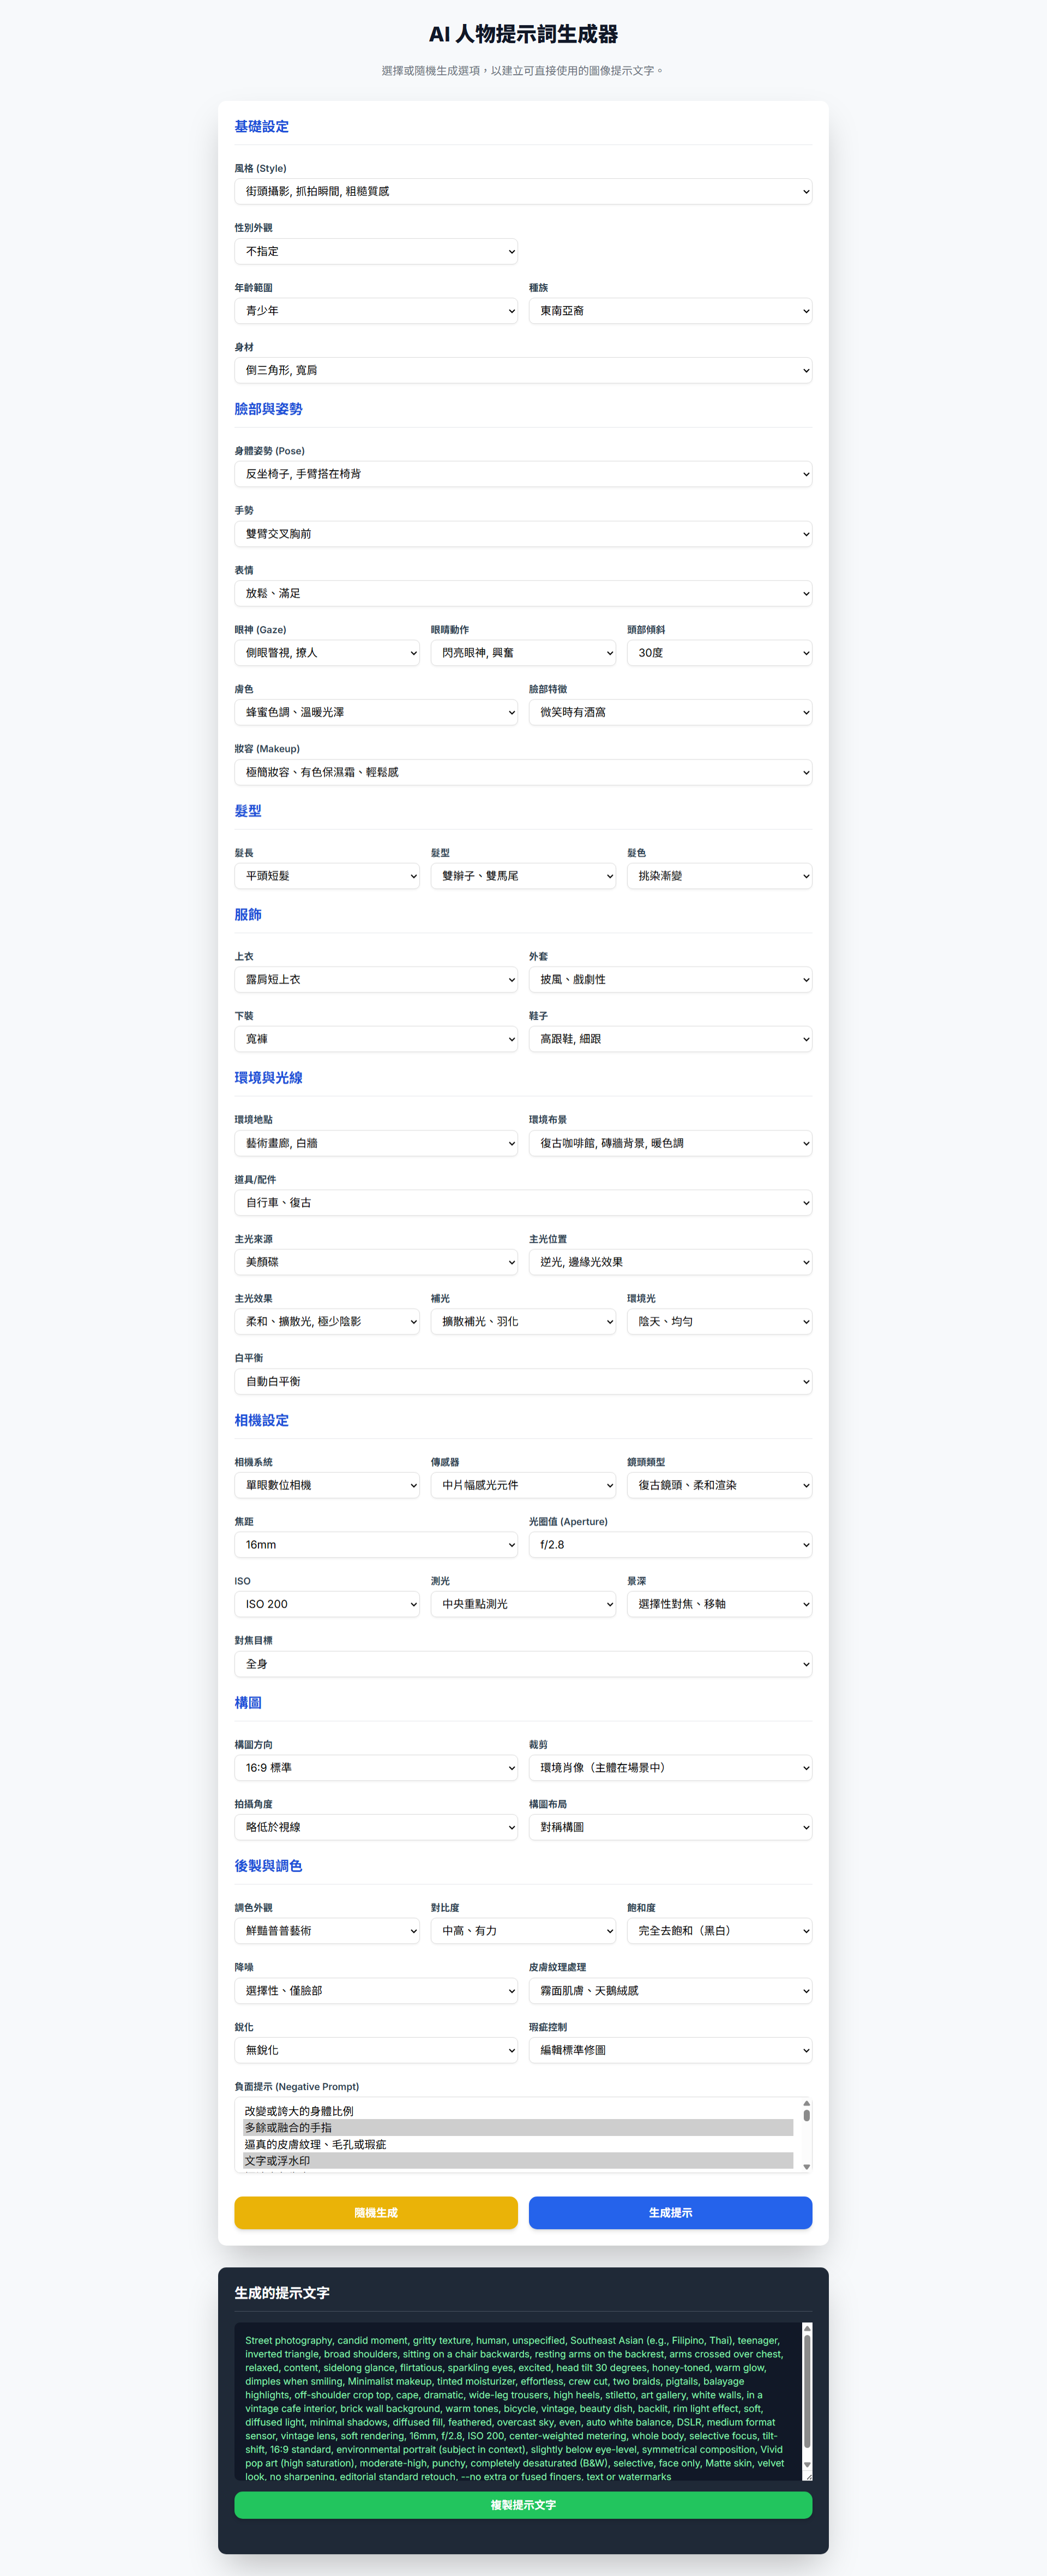The width and height of the screenshot is (1047, 2576).
Task: Expand the 種族 dropdown showing 東南亞裔
Action: coord(669,311)
